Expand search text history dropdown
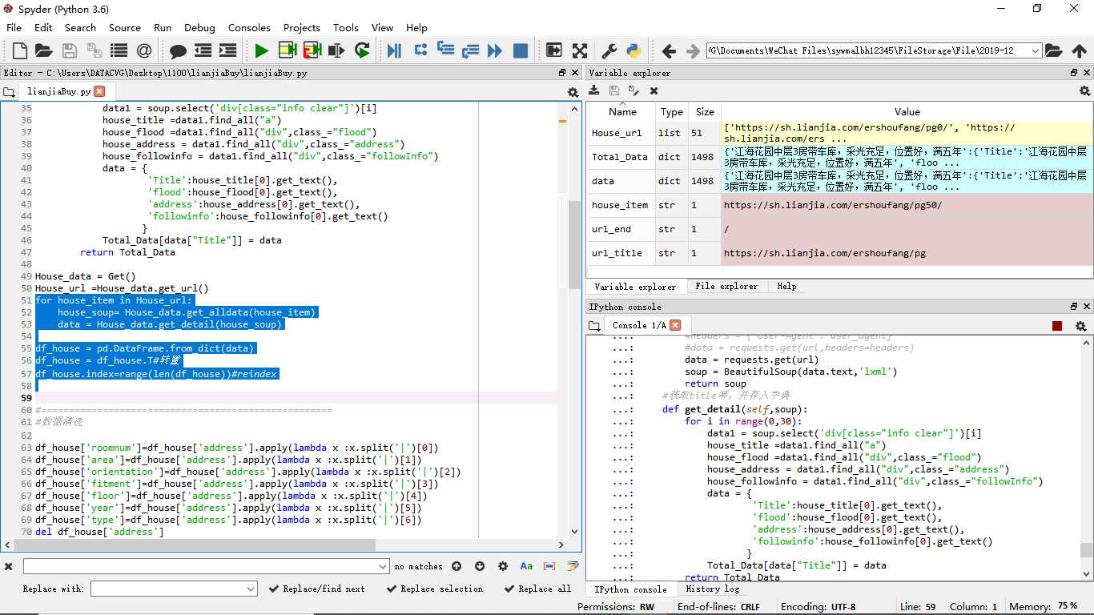This screenshot has width=1094, height=615. [383, 566]
